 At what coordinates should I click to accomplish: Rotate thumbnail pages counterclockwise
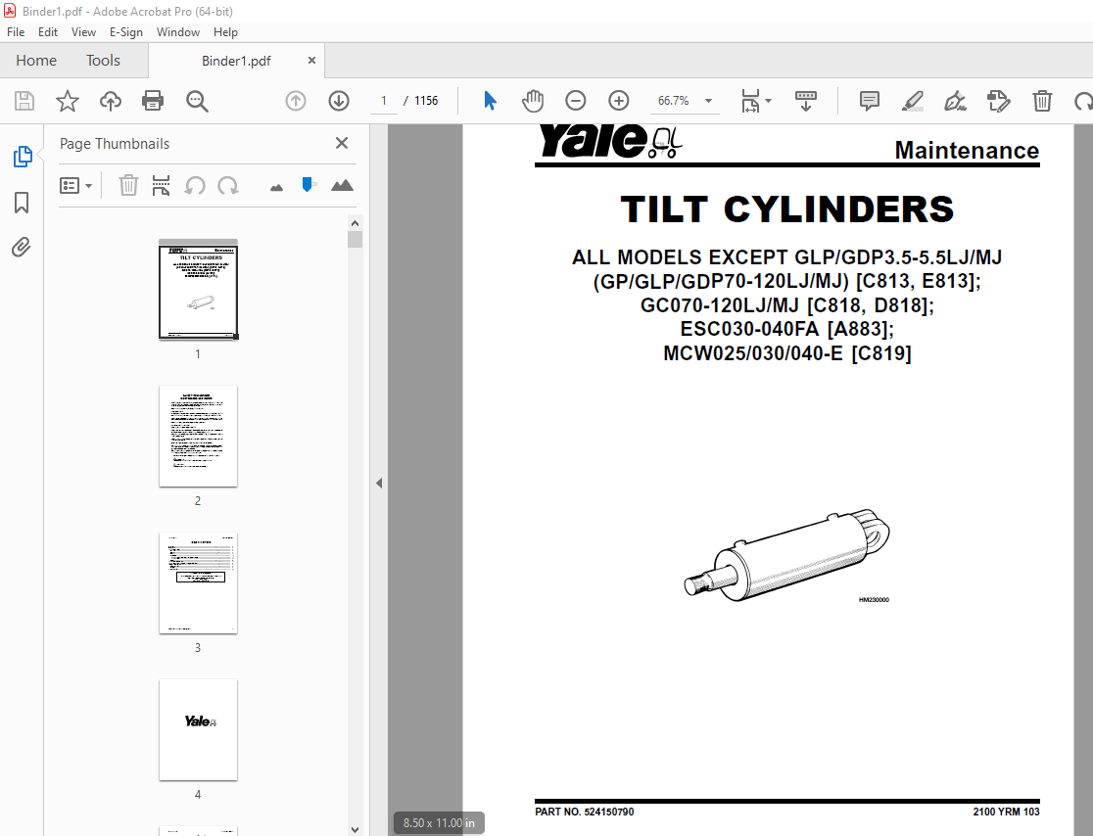(195, 185)
